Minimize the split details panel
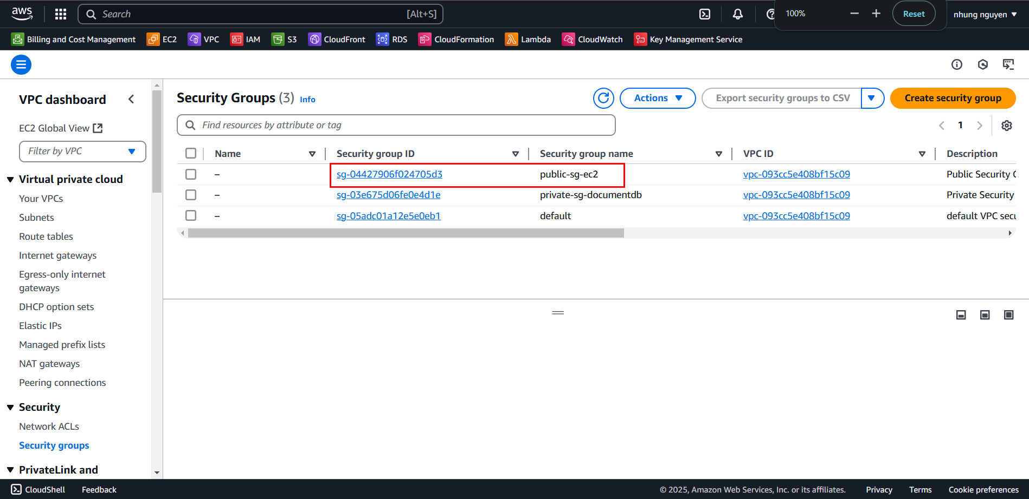The image size is (1029, 499). tap(961, 315)
